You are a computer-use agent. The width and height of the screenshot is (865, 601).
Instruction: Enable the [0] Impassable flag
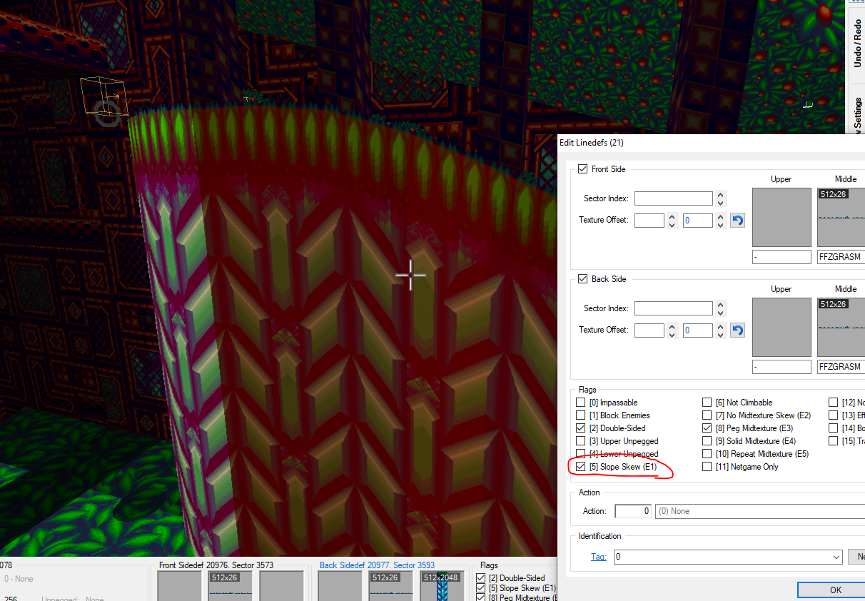(581, 403)
